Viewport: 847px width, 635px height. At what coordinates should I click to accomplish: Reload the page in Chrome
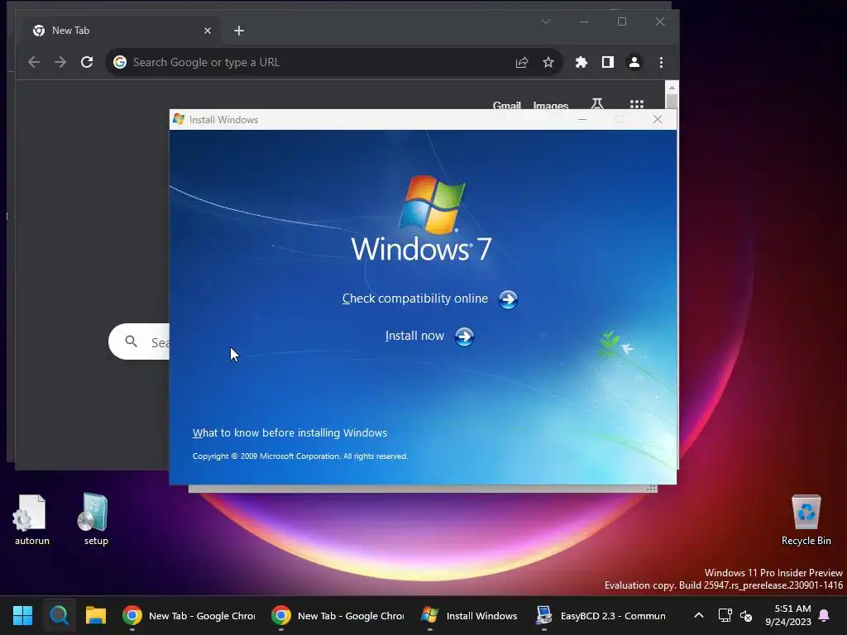[87, 62]
